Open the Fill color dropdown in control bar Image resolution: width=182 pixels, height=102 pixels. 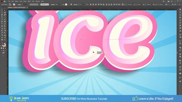(12, 5)
